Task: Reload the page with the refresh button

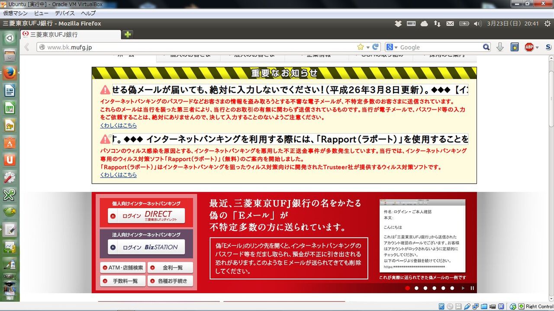Action: [375, 47]
